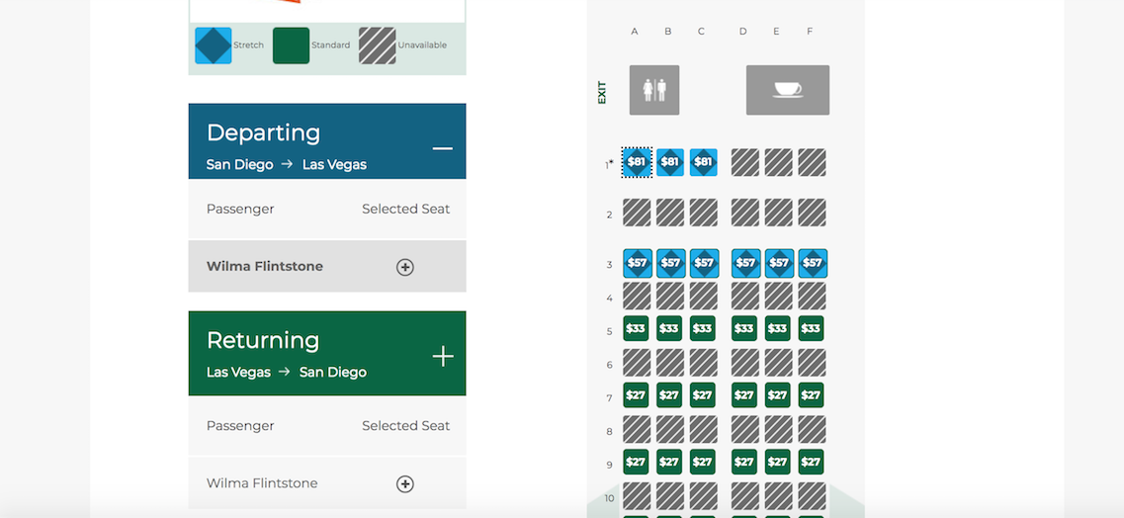The height and width of the screenshot is (518, 1124).
Task: Pick the $33 standard seat 5D
Action: [x=744, y=328]
